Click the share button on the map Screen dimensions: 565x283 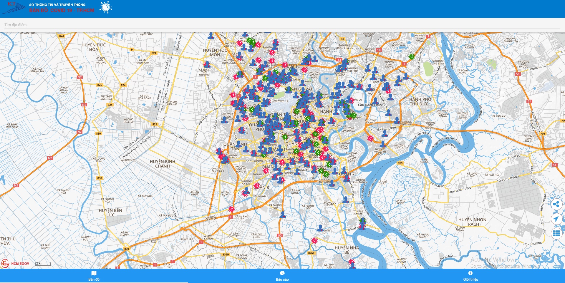(556, 204)
